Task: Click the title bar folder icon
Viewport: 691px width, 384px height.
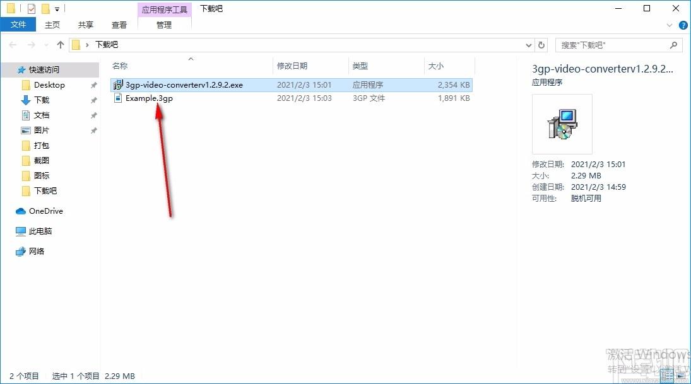Action: (x=11, y=8)
